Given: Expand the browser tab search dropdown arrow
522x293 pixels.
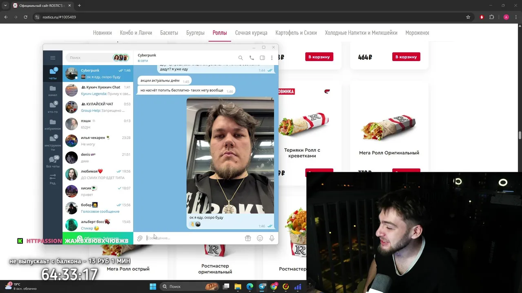Looking at the screenshot, I should (x=5, y=6).
